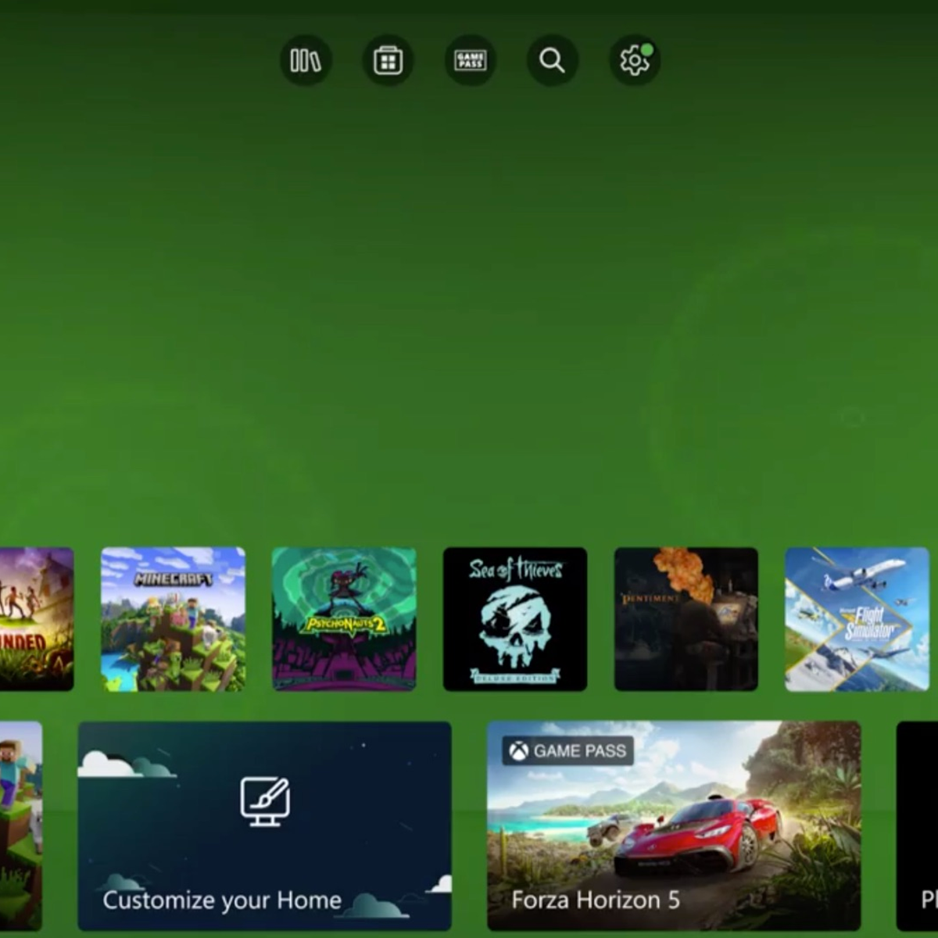The width and height of the screenshot is (938, 938).
Task: Select the Game Pass badge on Forza tile
Action: click(x=568, y=751)
